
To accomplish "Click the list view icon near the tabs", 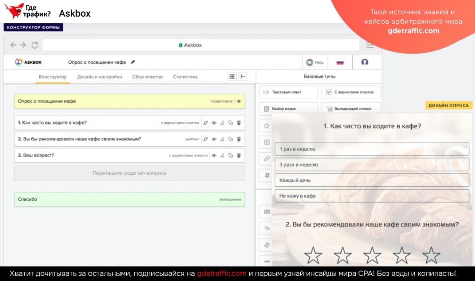I will pyautogui.click(x=232, y=76).
